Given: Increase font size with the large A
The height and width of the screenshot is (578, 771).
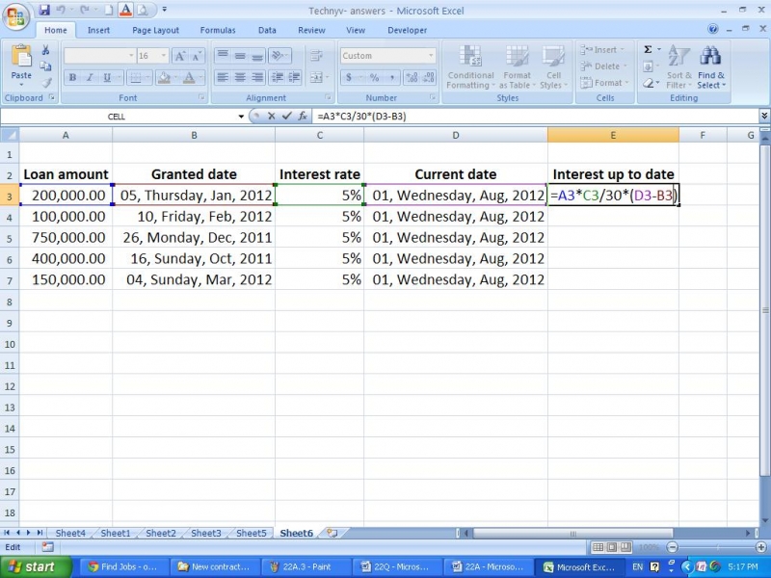Looking at the screenshot, I should [180, 56].
